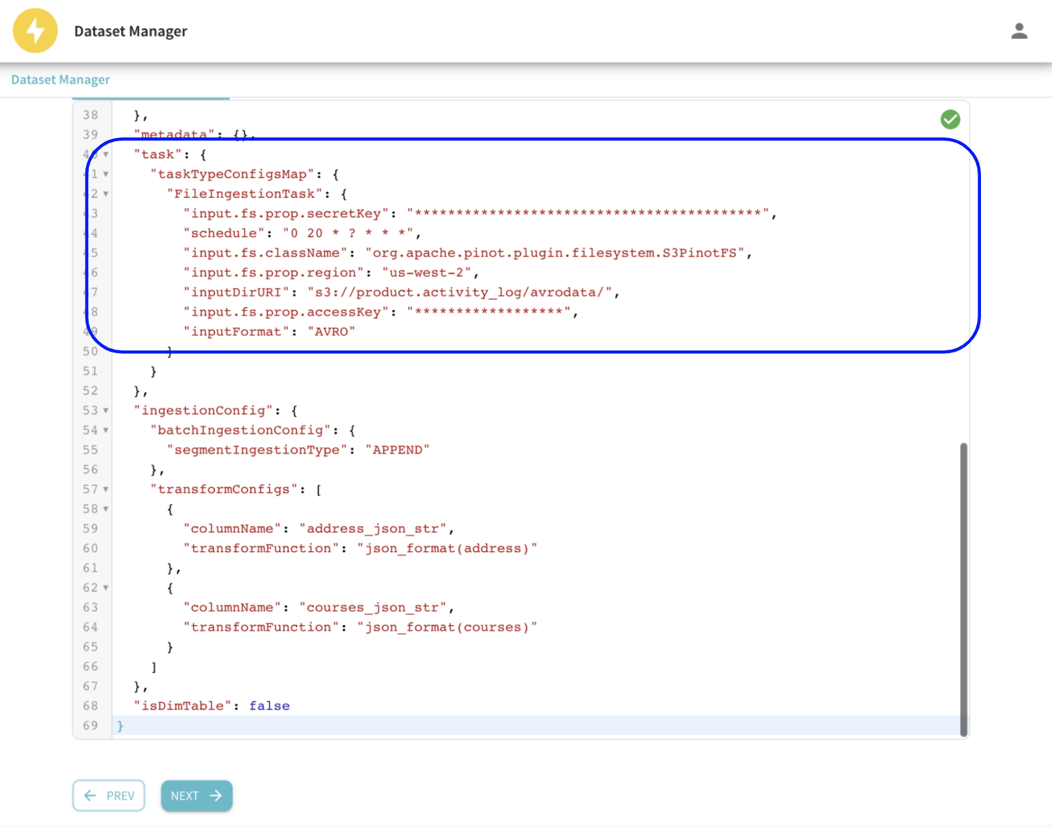
Task: Click the PREV button
Action: (109, 795)
